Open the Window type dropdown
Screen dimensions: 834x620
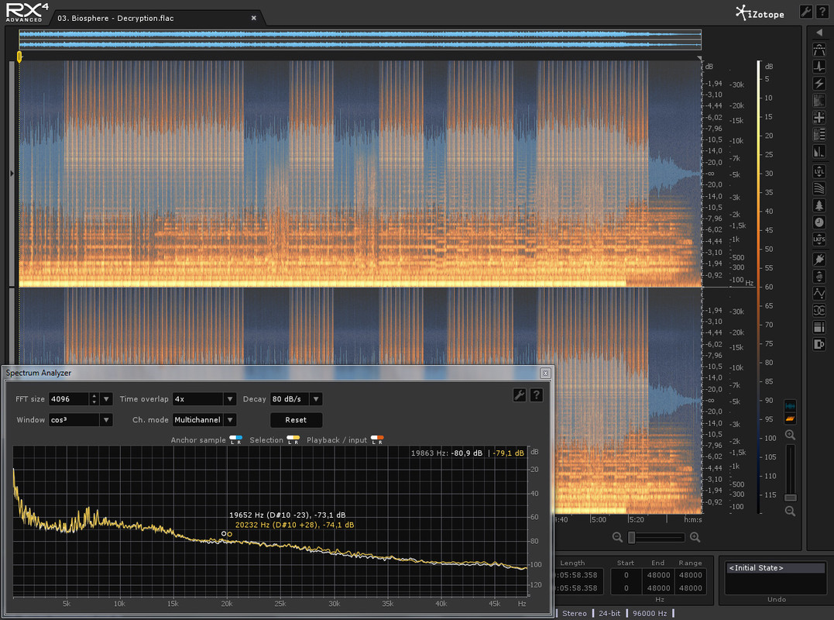pyautogui.click(x=106, y=420)
